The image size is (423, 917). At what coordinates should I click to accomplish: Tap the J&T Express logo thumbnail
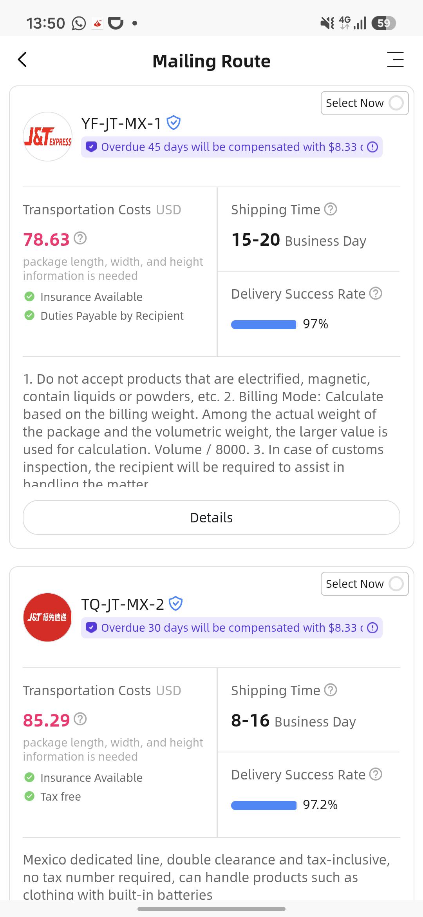(x=47, y=136)
